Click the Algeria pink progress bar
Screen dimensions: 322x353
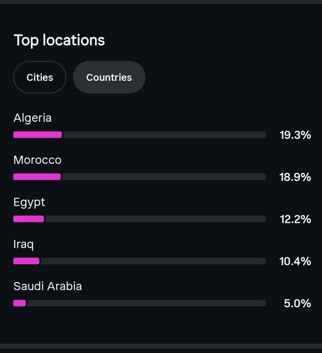(38, 135)
